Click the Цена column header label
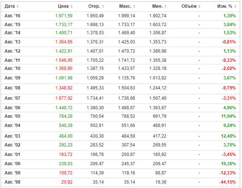242x188 pixels. click(x=63, y=6)
